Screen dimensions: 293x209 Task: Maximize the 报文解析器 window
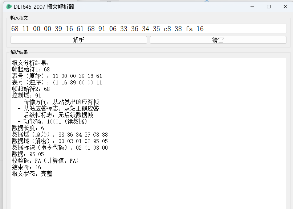click(269, 7)
